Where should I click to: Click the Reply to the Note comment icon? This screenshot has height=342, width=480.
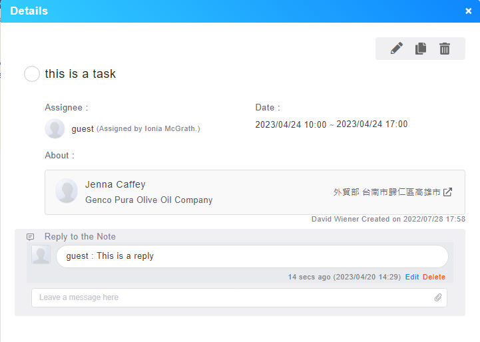click(x=31, y=237)
